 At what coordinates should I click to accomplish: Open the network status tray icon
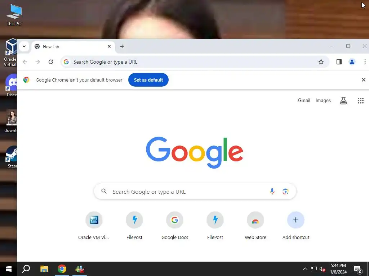314,269
